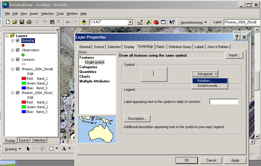The width and height of the screenshot is (261, 166).
Task: Collapse the Phoenix_2004_25cmC layer entry
Action: pos(12,93)
